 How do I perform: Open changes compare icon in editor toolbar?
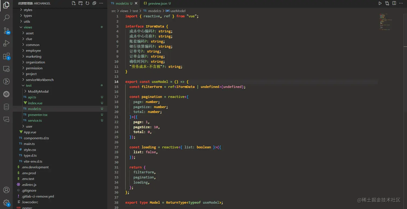point(387,3)
